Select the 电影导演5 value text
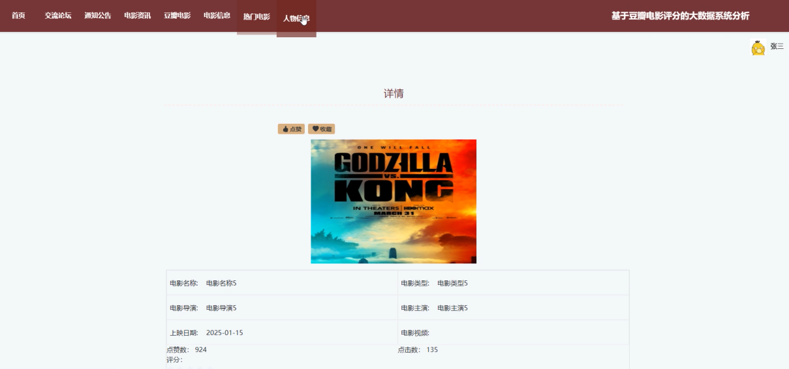789x369 pixels. tap(221, 308)
